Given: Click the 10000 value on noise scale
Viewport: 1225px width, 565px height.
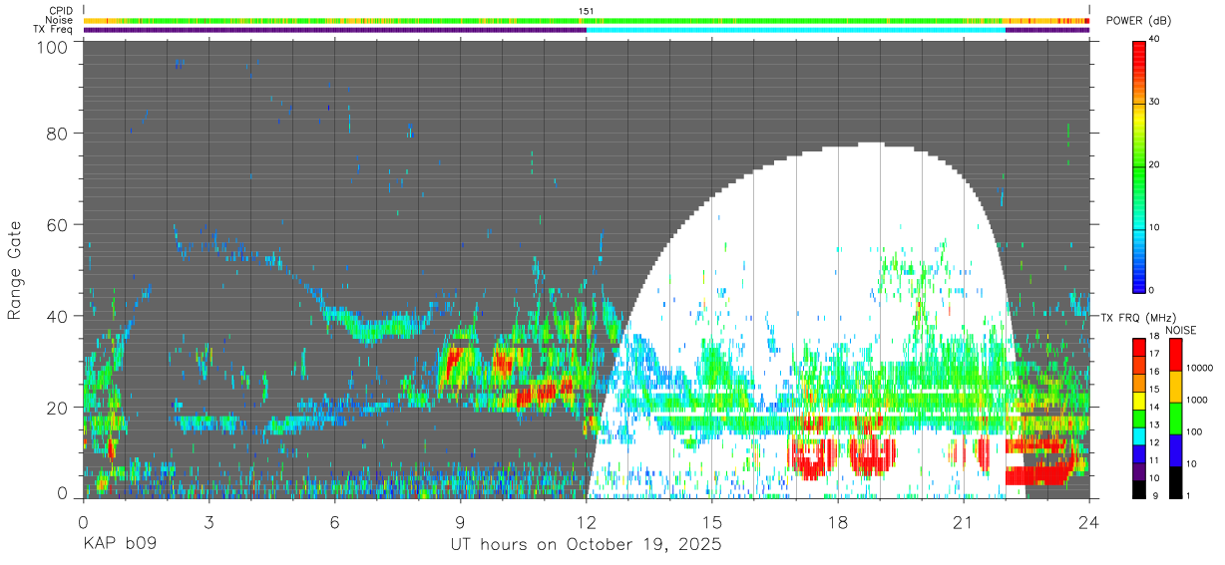Looking at the screenshot, I should (x=1201, y=369).
